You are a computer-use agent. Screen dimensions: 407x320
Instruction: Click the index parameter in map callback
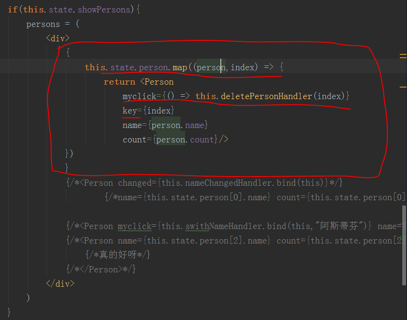pos(242,67)
